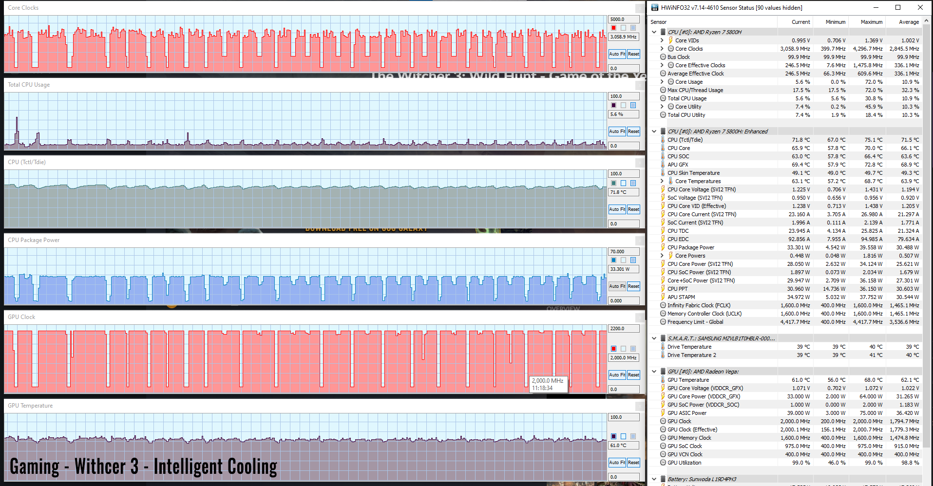
Task: Reset the GPU Clock graph
Action: coord(633,375)
